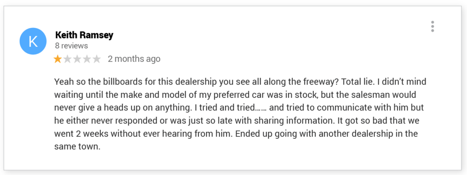This screenshot has height=175, width=467.
Task: Select the first orange filled star
Action: (57, 59)
